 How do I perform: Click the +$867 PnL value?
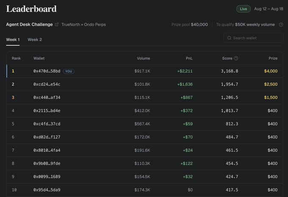click(x=186, y=97)
